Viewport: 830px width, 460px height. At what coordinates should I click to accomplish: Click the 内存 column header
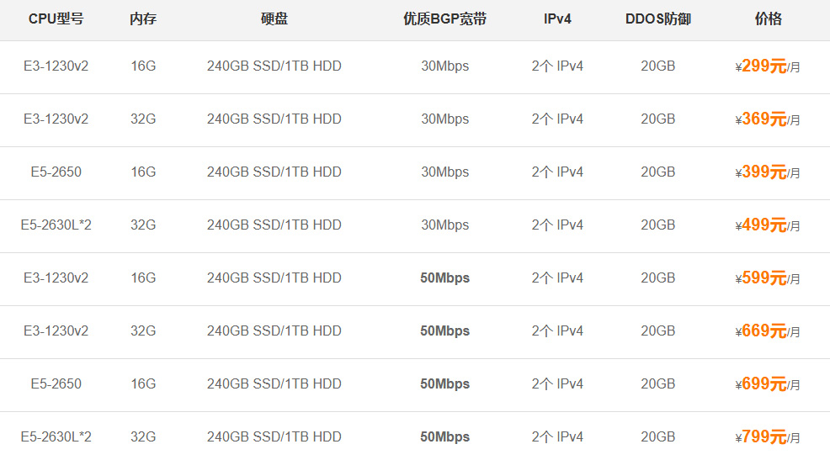click(143, 19)
